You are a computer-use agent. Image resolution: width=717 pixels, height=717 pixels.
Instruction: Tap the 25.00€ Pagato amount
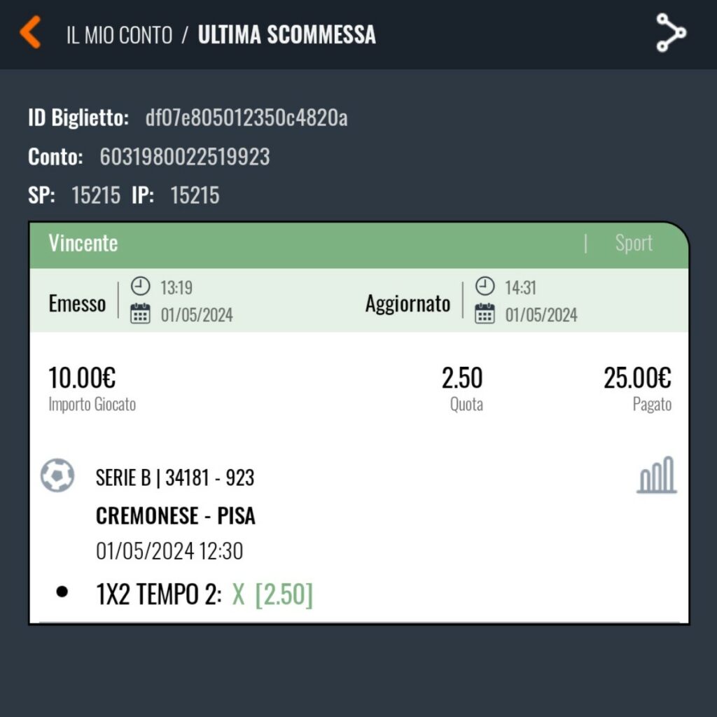tap(637, 378)
